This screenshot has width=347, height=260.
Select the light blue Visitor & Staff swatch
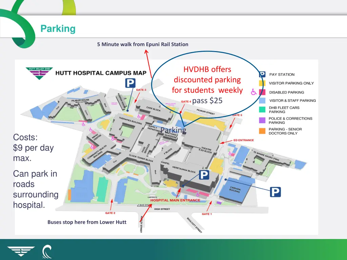[262, 101]
